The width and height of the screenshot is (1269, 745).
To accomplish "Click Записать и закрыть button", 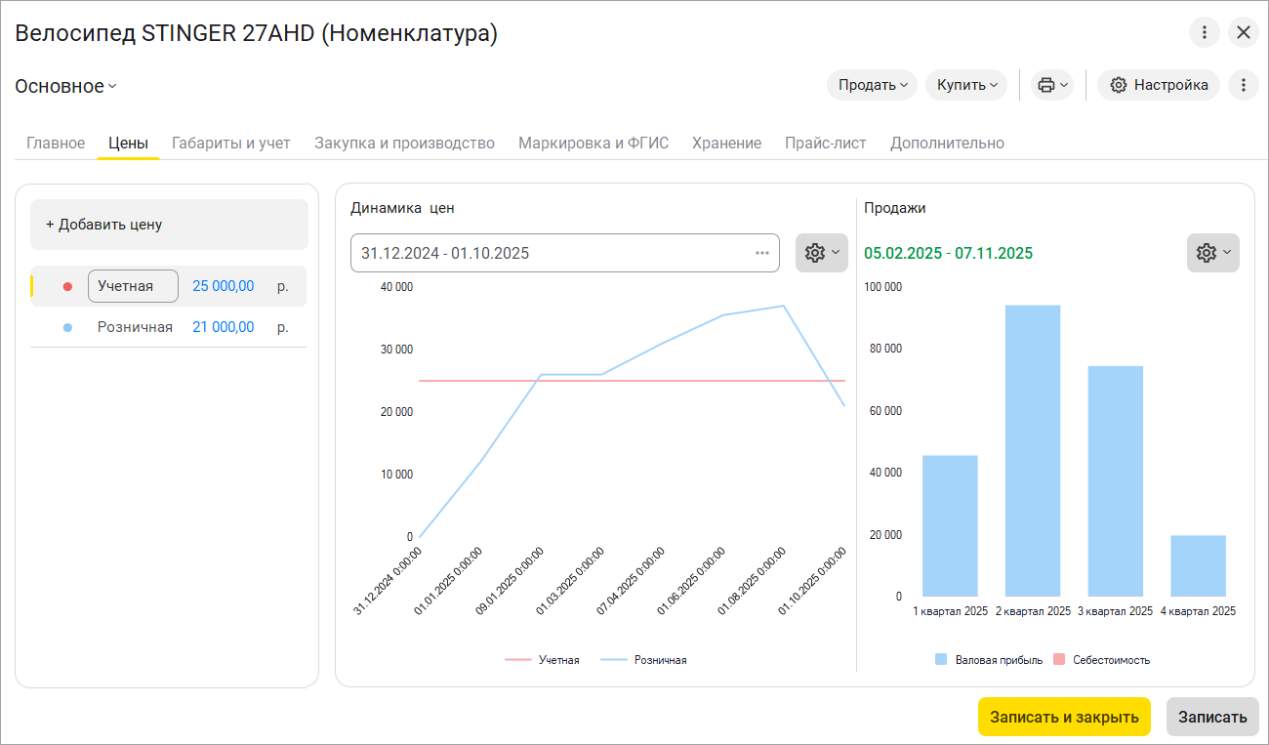I will pos(1064,717).
